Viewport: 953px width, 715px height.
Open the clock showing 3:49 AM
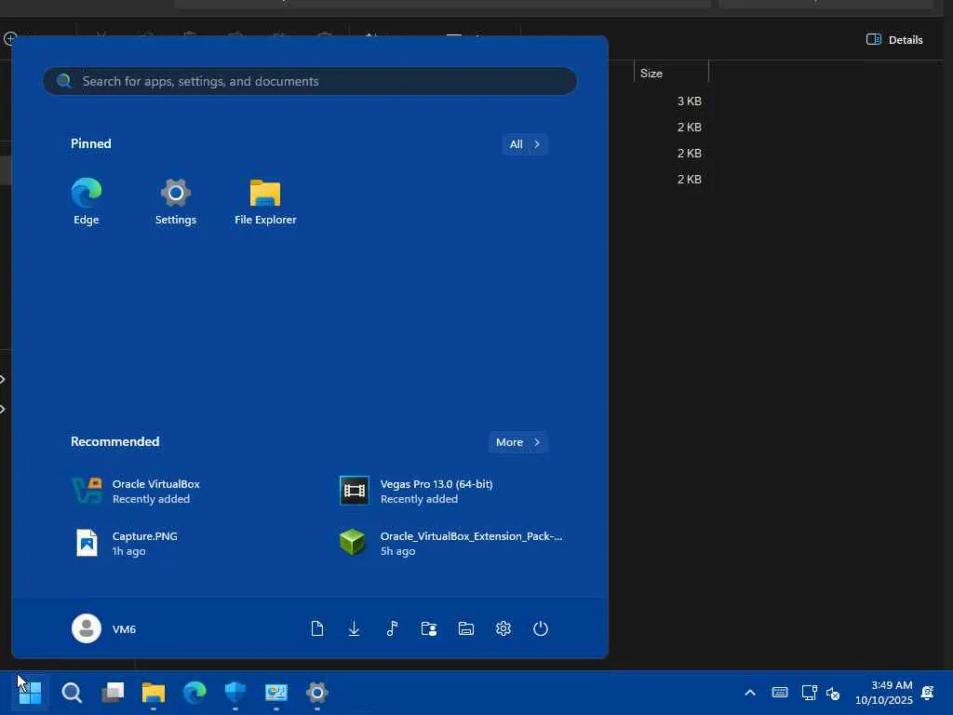point(884,693)
